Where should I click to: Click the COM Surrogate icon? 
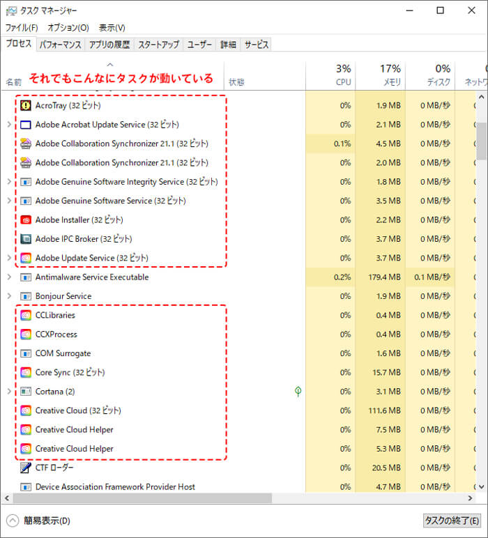[26, 353]
